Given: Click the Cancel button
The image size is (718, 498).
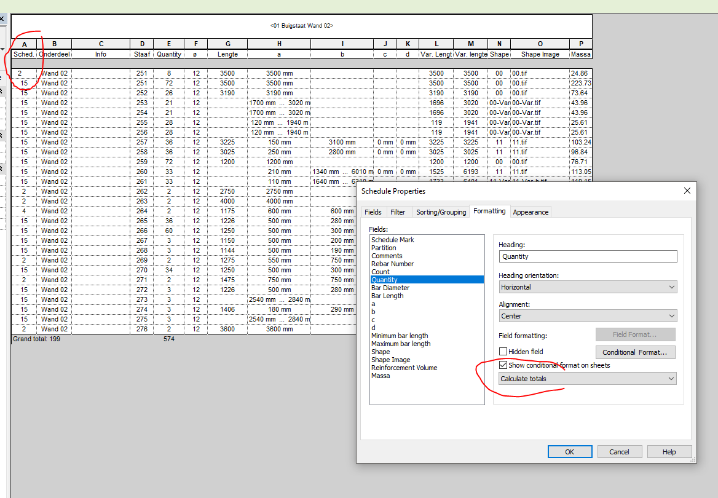Looking at the screenshot, I should pyautogui.click(x=620, y=451).
